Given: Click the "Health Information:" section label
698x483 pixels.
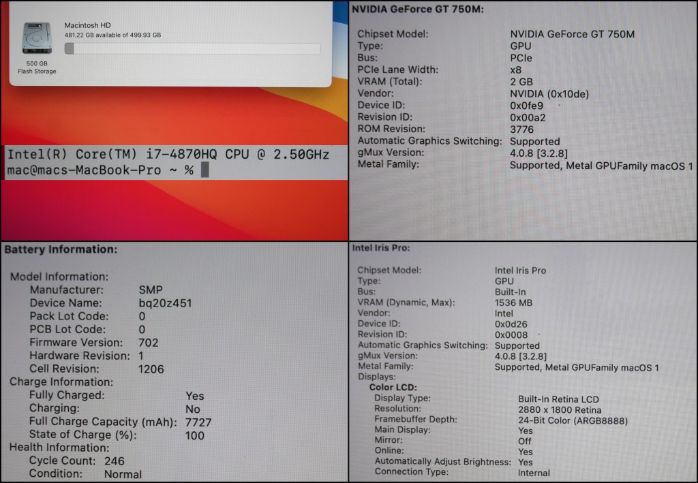Looking at the screenshot, I should click(59, 448).
